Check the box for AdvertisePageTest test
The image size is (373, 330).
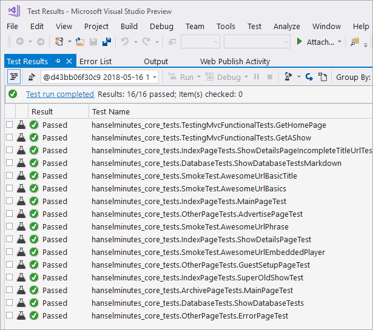click(x=9, y=213)
